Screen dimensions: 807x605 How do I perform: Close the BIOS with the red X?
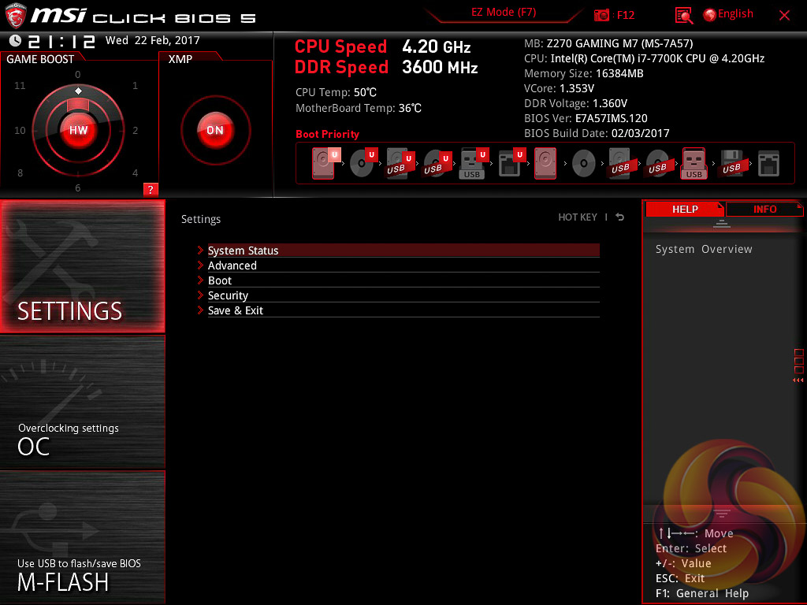tap(784, 16)
